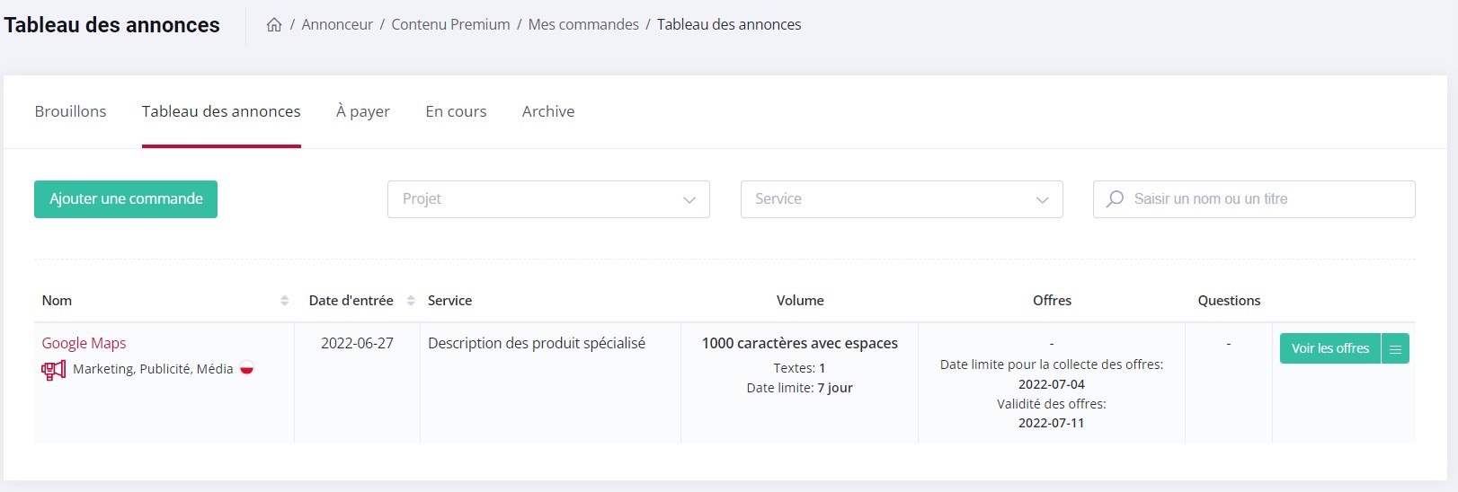The height and width of the screenshot is (492, 1458).
Task: Open the hamburger menu next to Voir les offres
Action: (x=1395, y=348)
